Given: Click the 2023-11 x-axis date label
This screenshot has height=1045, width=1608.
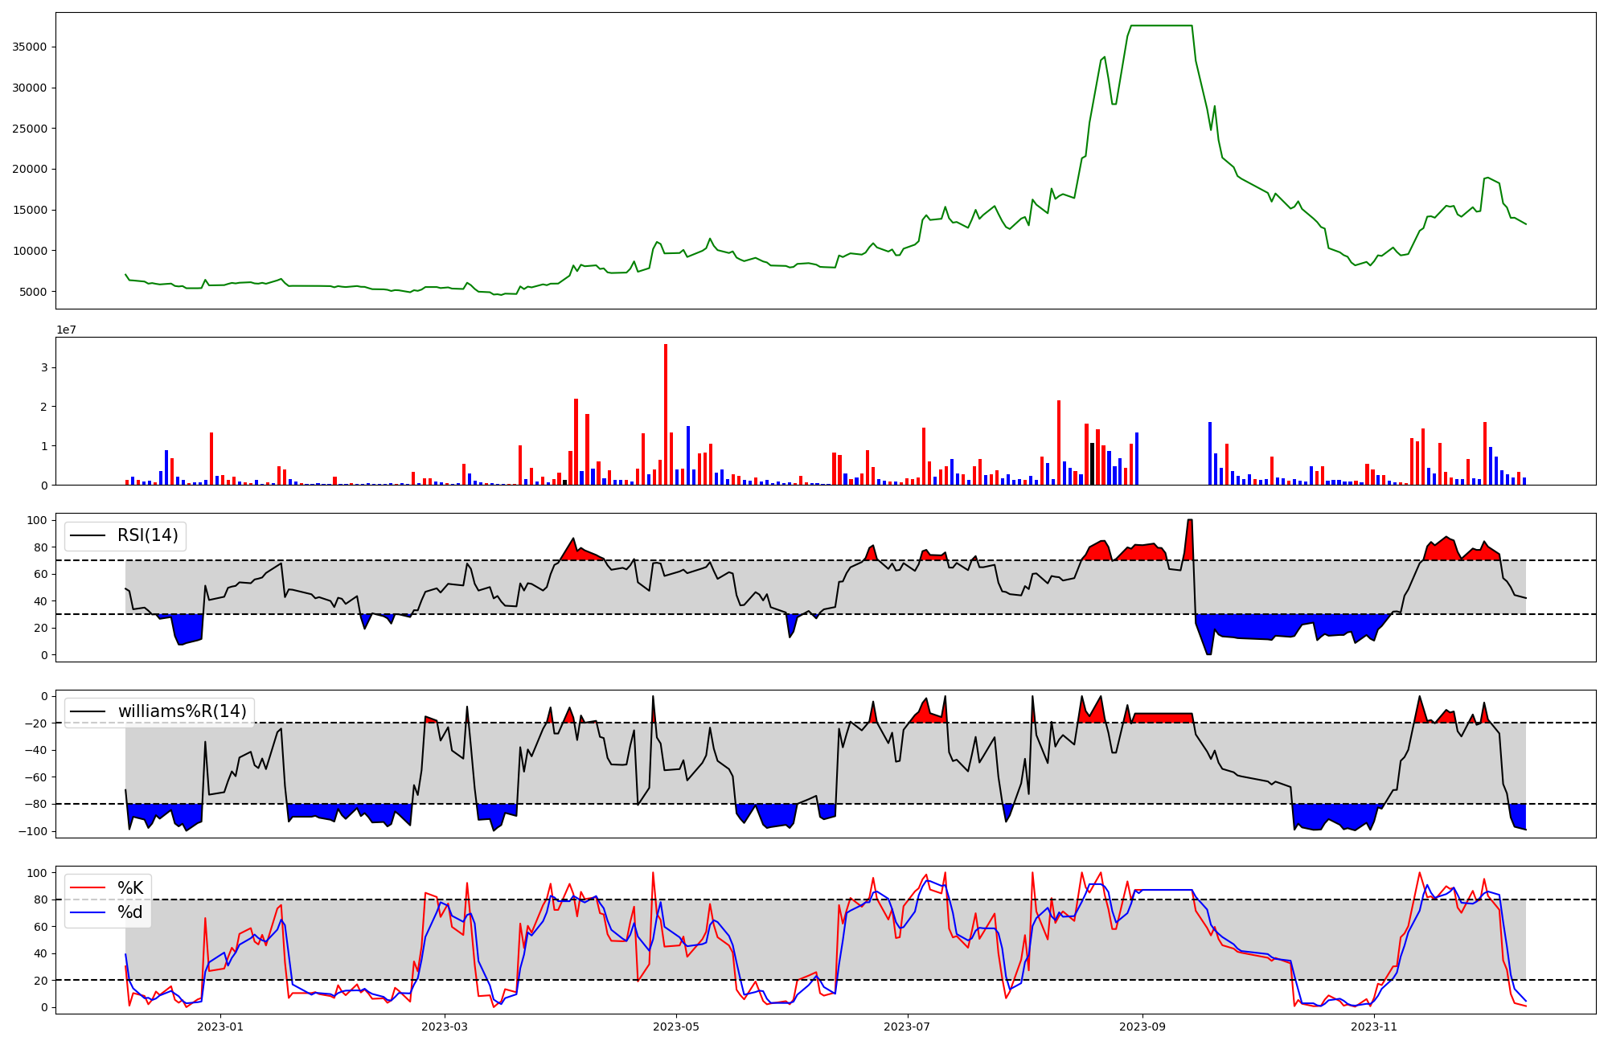Looking at the screenshot, I should tap(1374, 1027).
